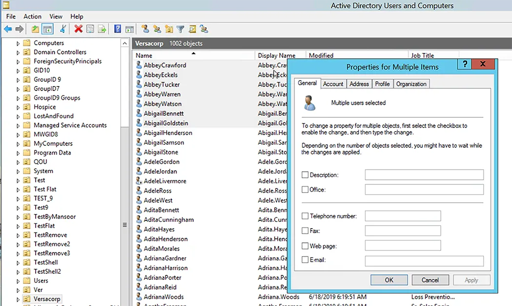Viewport: 512px width, 306px height.
Task: Enable the Description checkbox
Action: (x=305, y=175)
